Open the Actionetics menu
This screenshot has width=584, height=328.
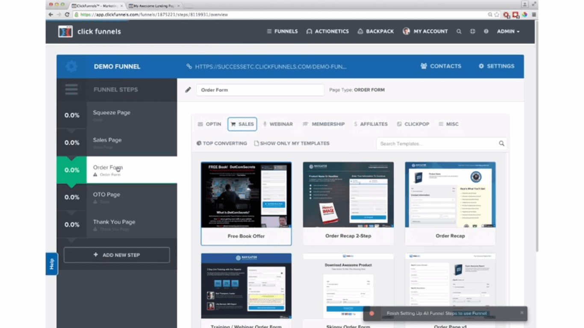327,31
